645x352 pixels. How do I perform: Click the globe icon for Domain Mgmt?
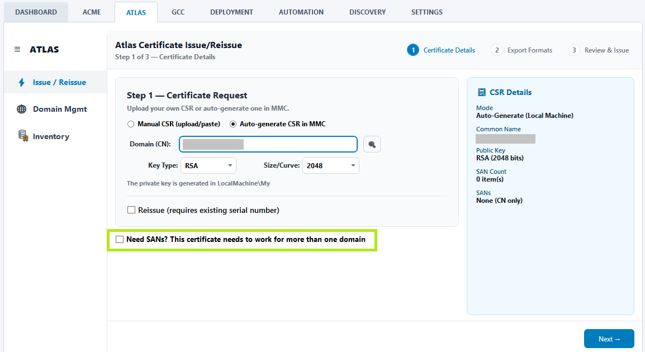click(21, 109)
